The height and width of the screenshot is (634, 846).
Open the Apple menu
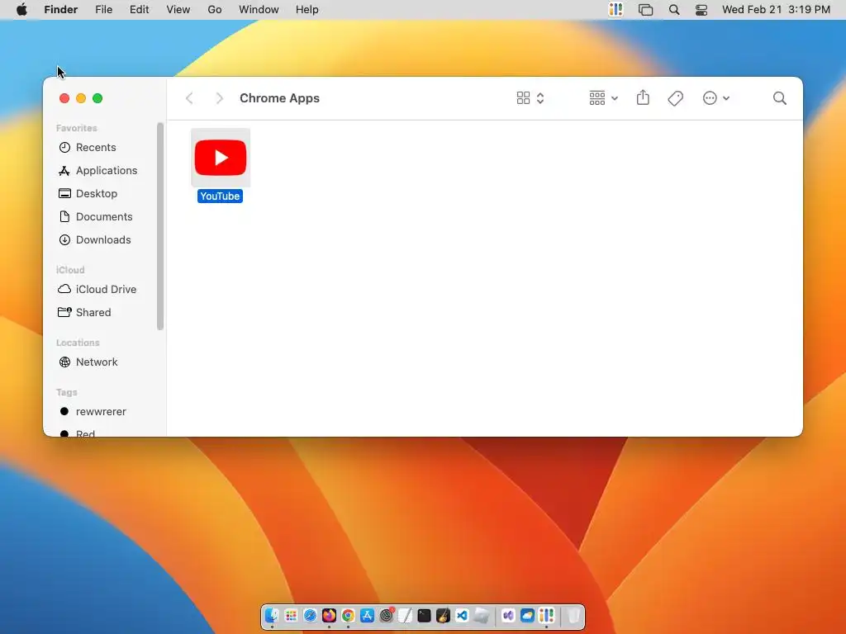click(21, 10)
